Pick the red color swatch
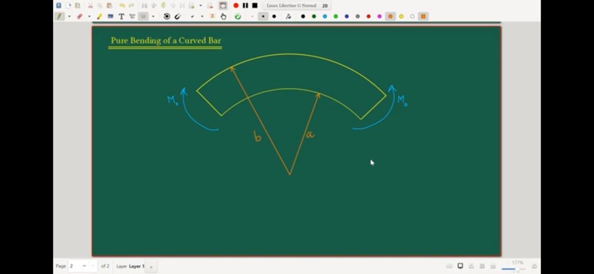Image resolution: width=594 pixels, height=274 pixels. click(x=368, y=16)
